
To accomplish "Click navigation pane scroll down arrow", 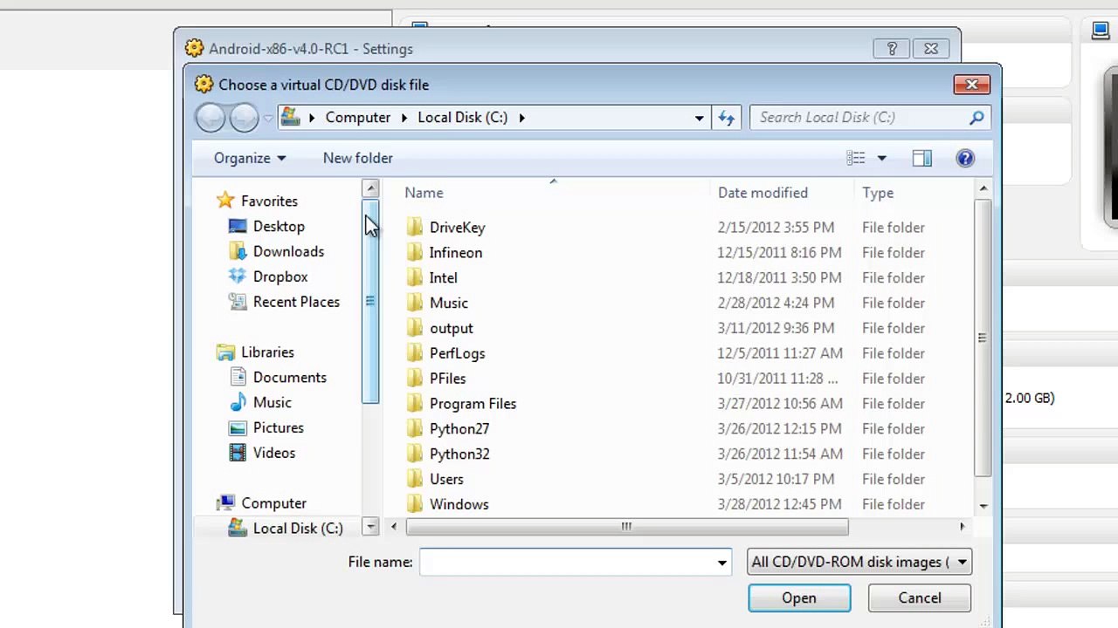I will point(370,526).
